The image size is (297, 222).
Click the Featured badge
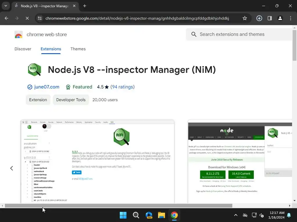[79, 87]
